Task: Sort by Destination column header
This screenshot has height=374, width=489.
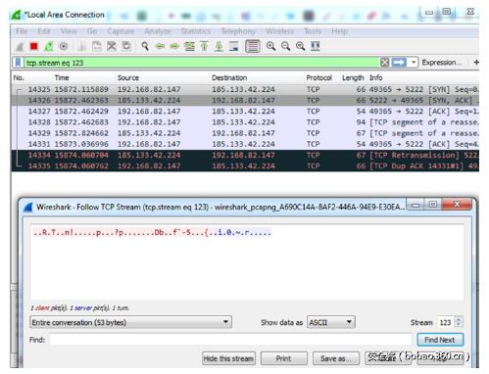Action: coord(229,77)
